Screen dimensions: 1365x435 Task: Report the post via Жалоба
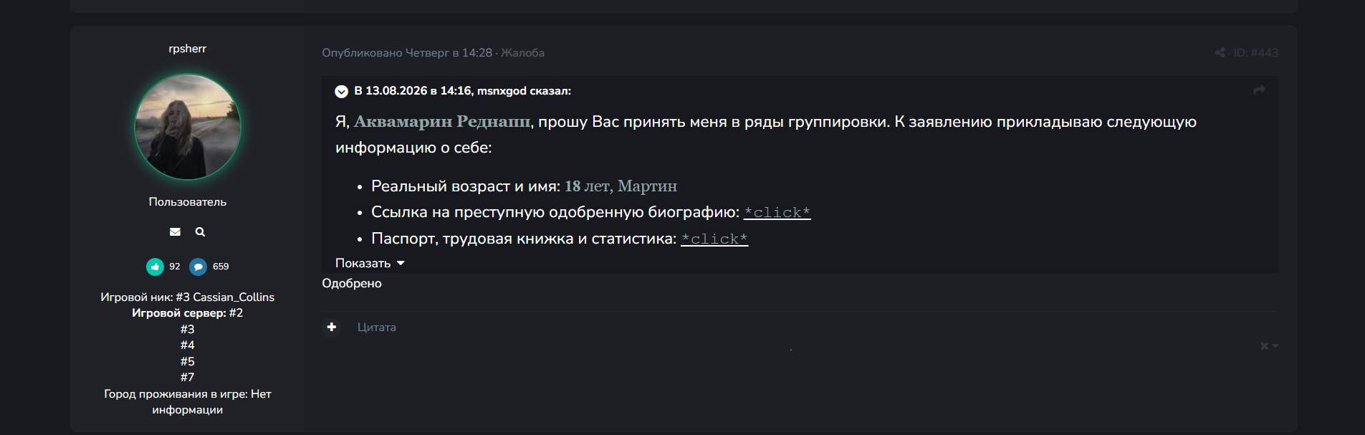(522, 52)
